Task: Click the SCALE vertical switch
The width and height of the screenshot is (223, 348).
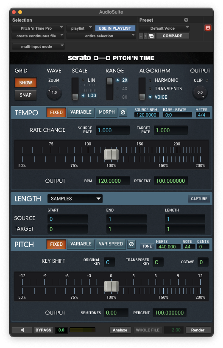Action: click(x=75, y=89)
